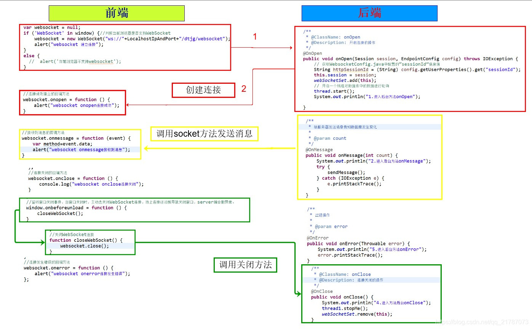532x329 pixels.
Task: Click alert("websocket onopen连接成功") line
Action: (x=77, y=105)
